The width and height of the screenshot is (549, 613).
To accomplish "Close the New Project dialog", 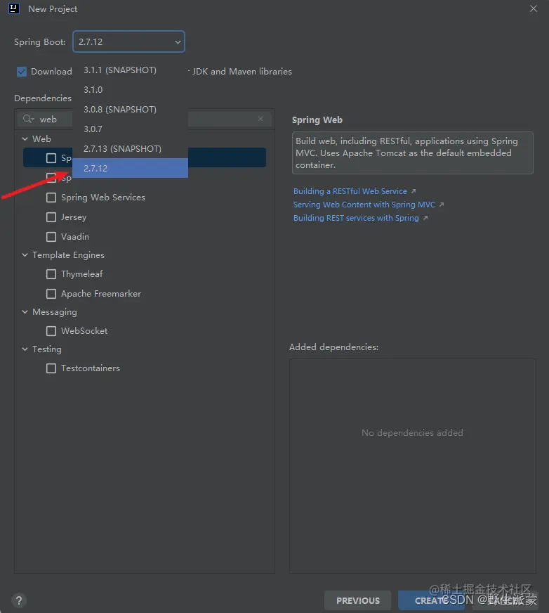I will tap(534, 8).
